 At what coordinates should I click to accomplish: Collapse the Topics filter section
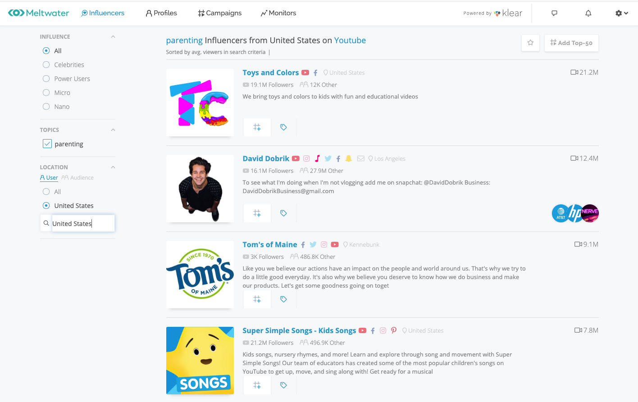[x=113, y=130]
